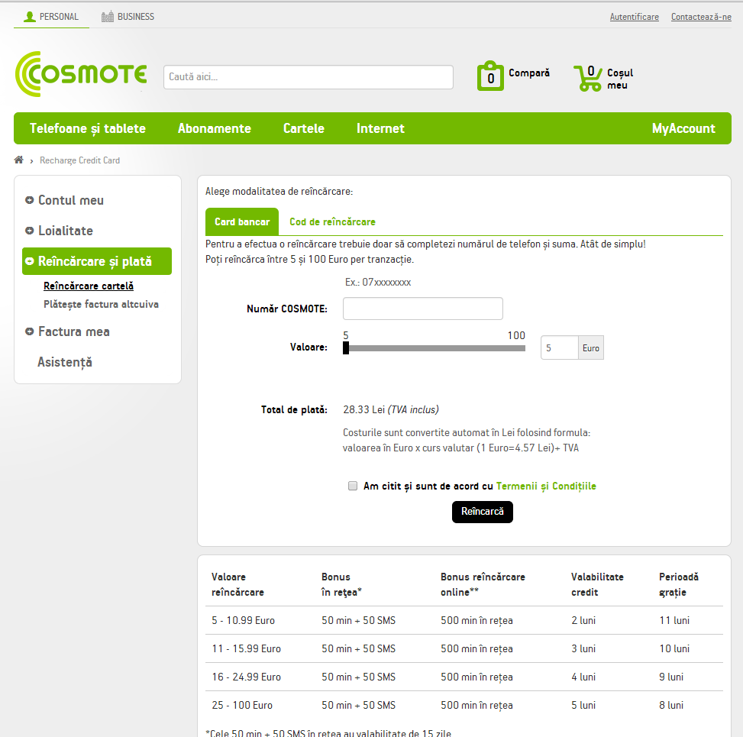This screenshot has width=743, height=737.
Task: Click the 5 luni validity cell
Action: pos(583,705)
